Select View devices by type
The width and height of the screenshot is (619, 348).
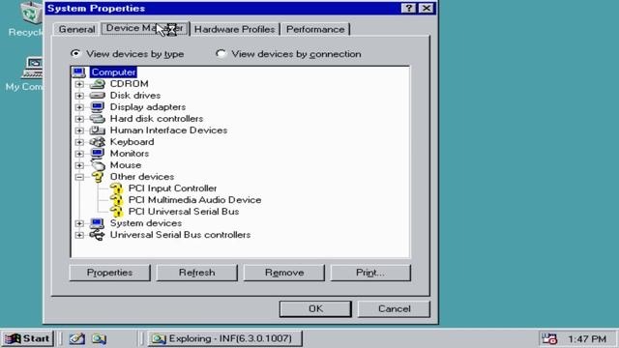coord(127,54)
